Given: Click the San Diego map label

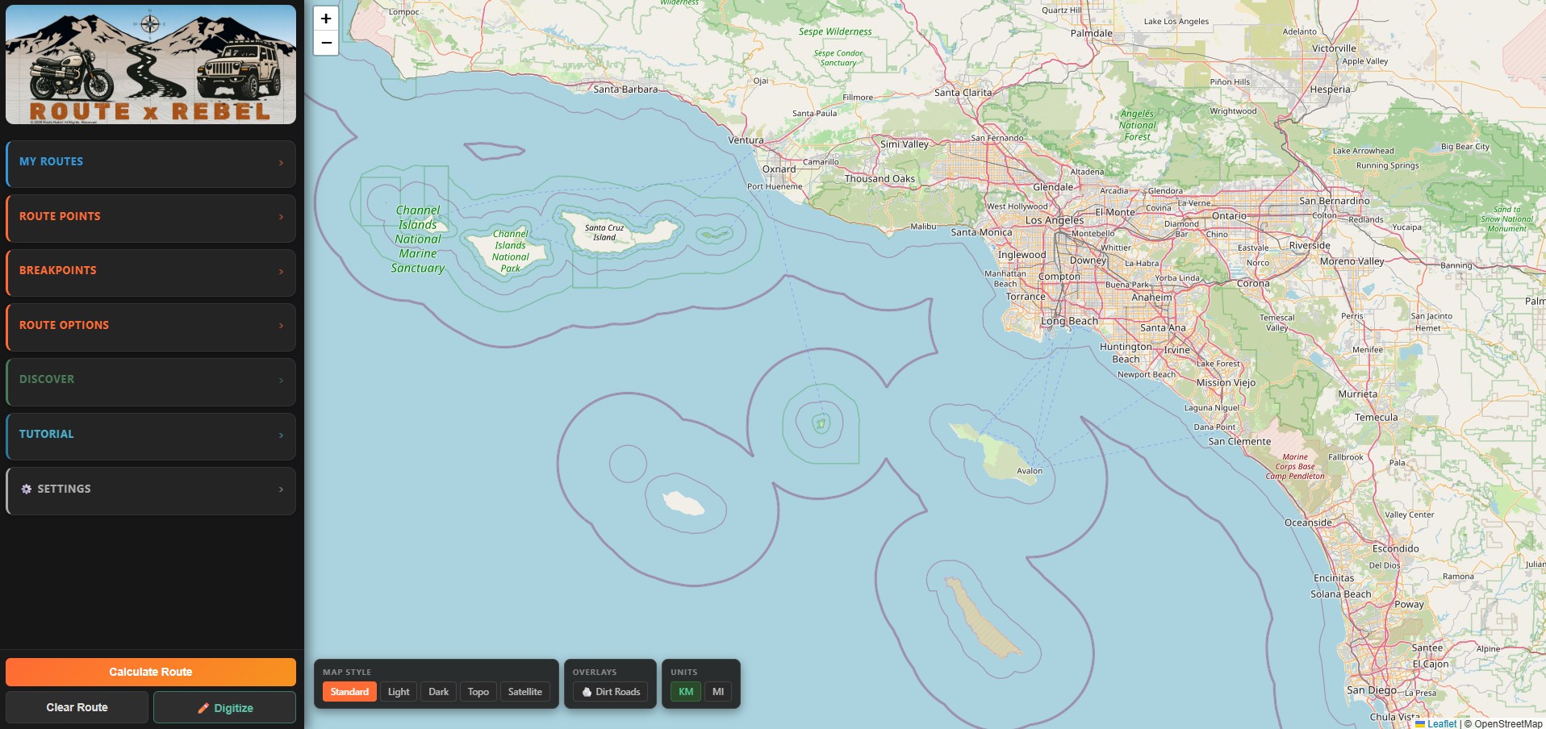Looking at the screenshot, I should coord(1372,690).
